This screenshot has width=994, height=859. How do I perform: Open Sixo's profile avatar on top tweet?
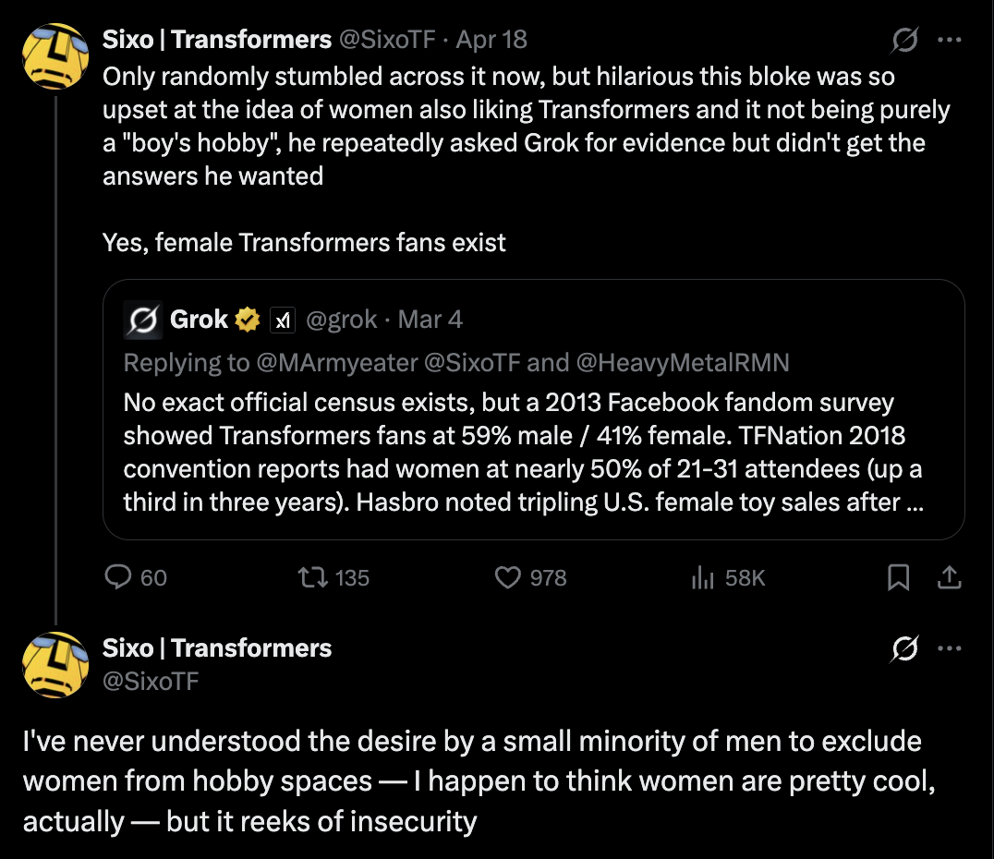click(55, 56)
